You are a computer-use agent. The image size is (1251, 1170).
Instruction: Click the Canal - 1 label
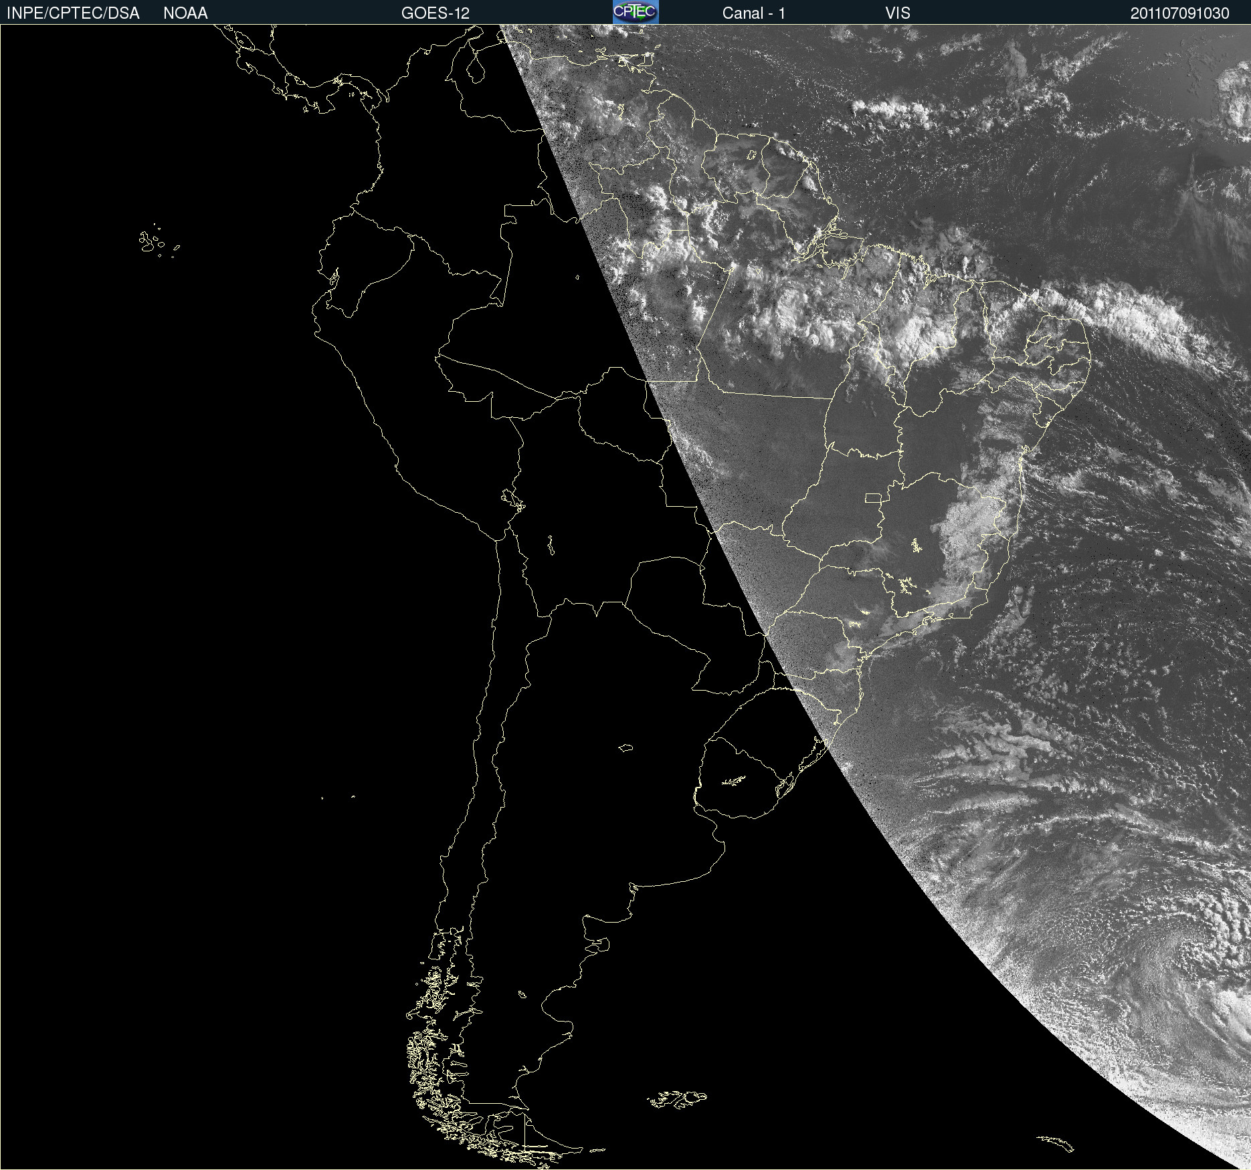coord(754,13)
